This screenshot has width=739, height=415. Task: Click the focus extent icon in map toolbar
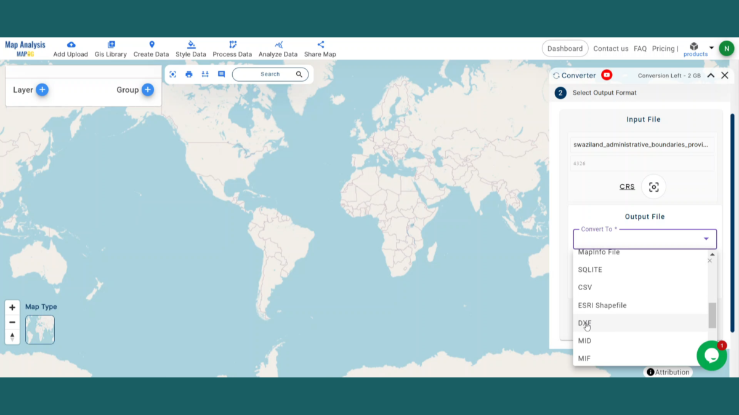pos(173,74)
